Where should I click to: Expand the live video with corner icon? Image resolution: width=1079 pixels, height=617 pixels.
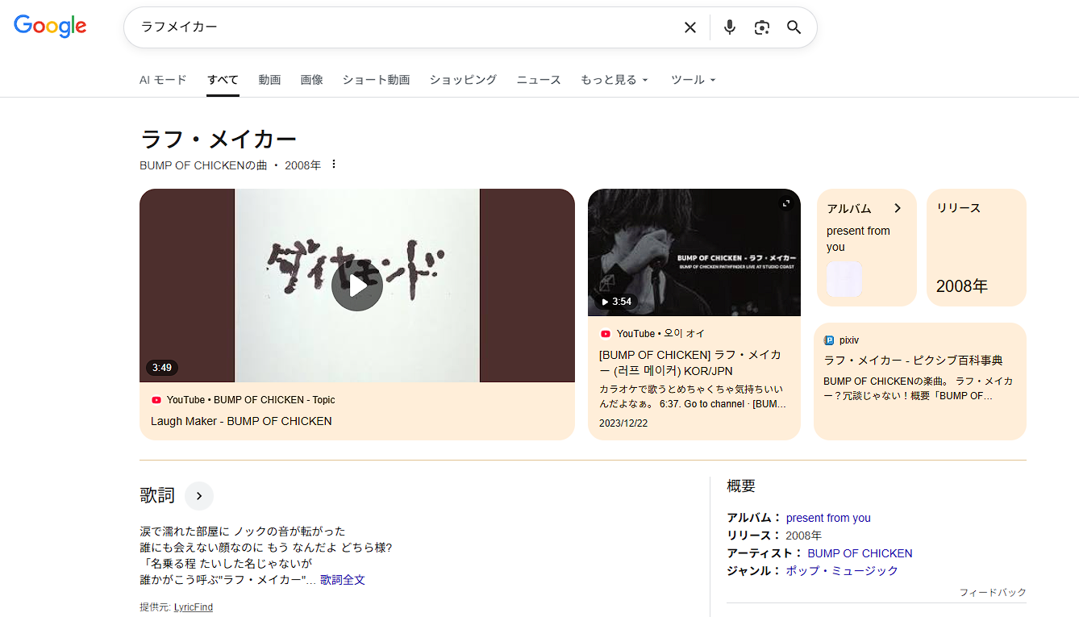[786, 203]
